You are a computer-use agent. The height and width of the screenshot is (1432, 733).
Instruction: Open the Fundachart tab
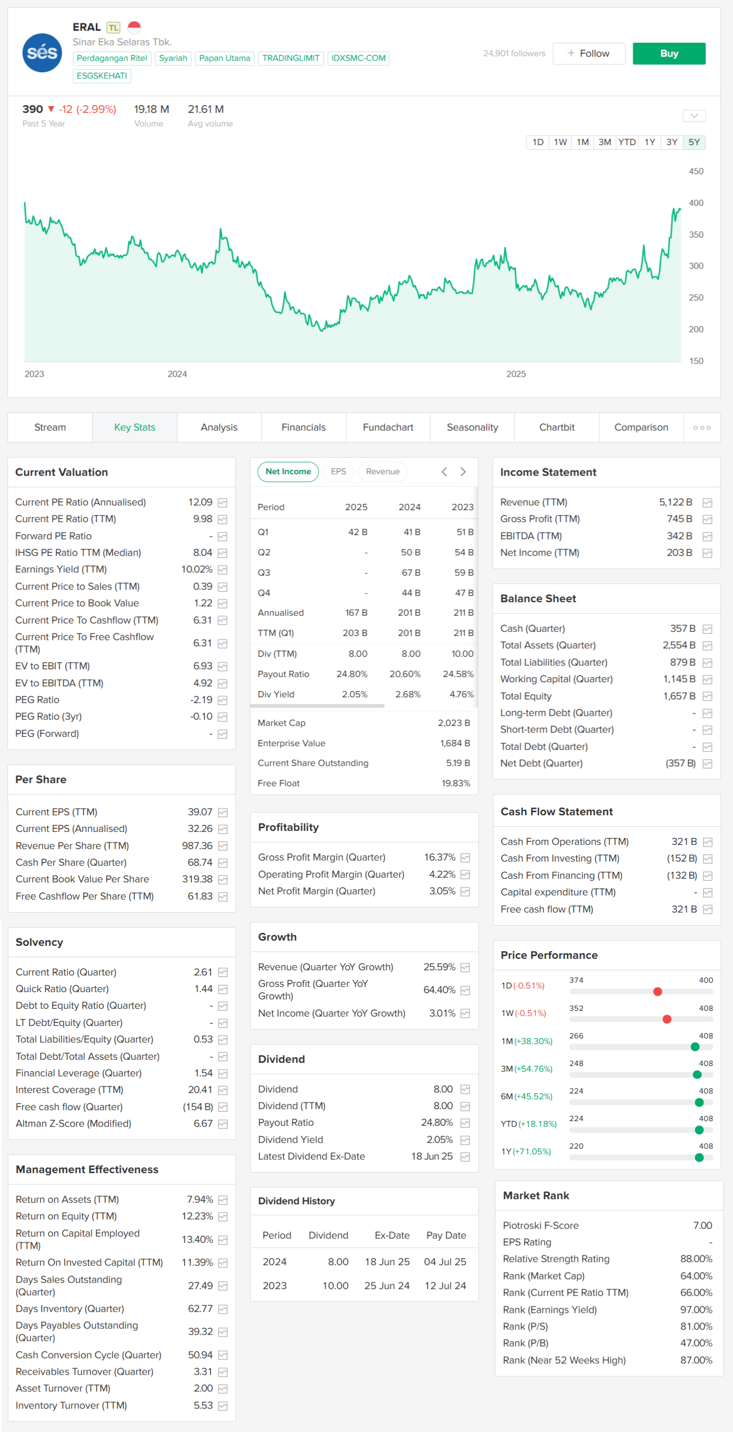point(388,427)
